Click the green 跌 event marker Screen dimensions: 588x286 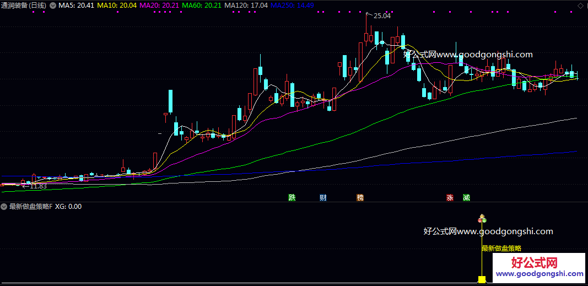(x=292, y=197)
